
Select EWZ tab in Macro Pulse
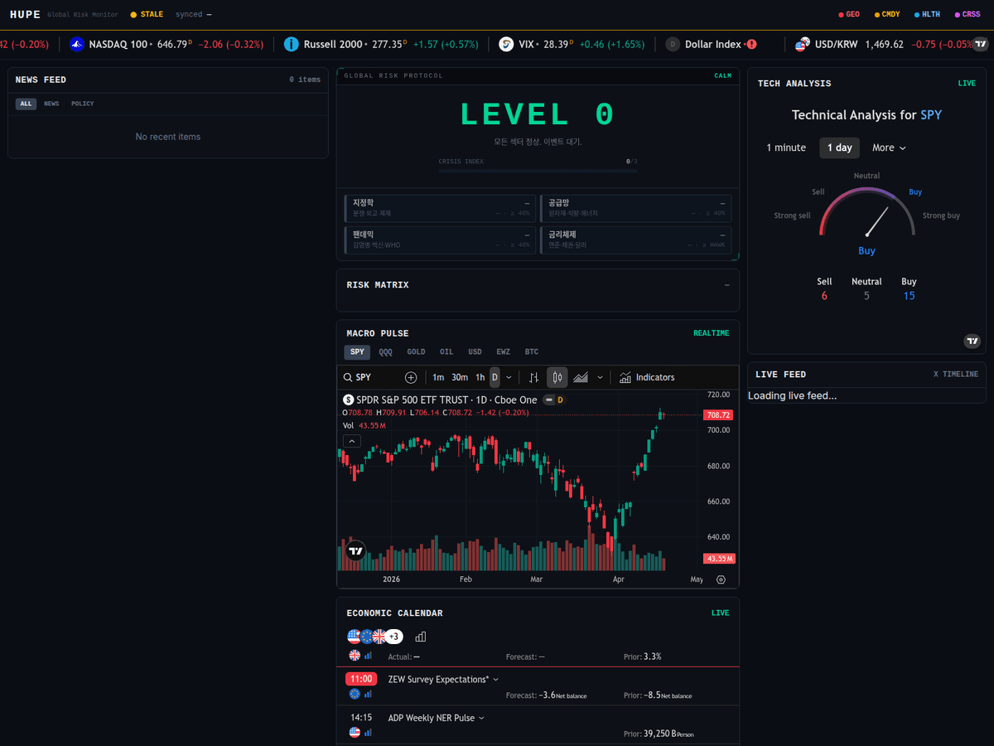pos(503,351)
